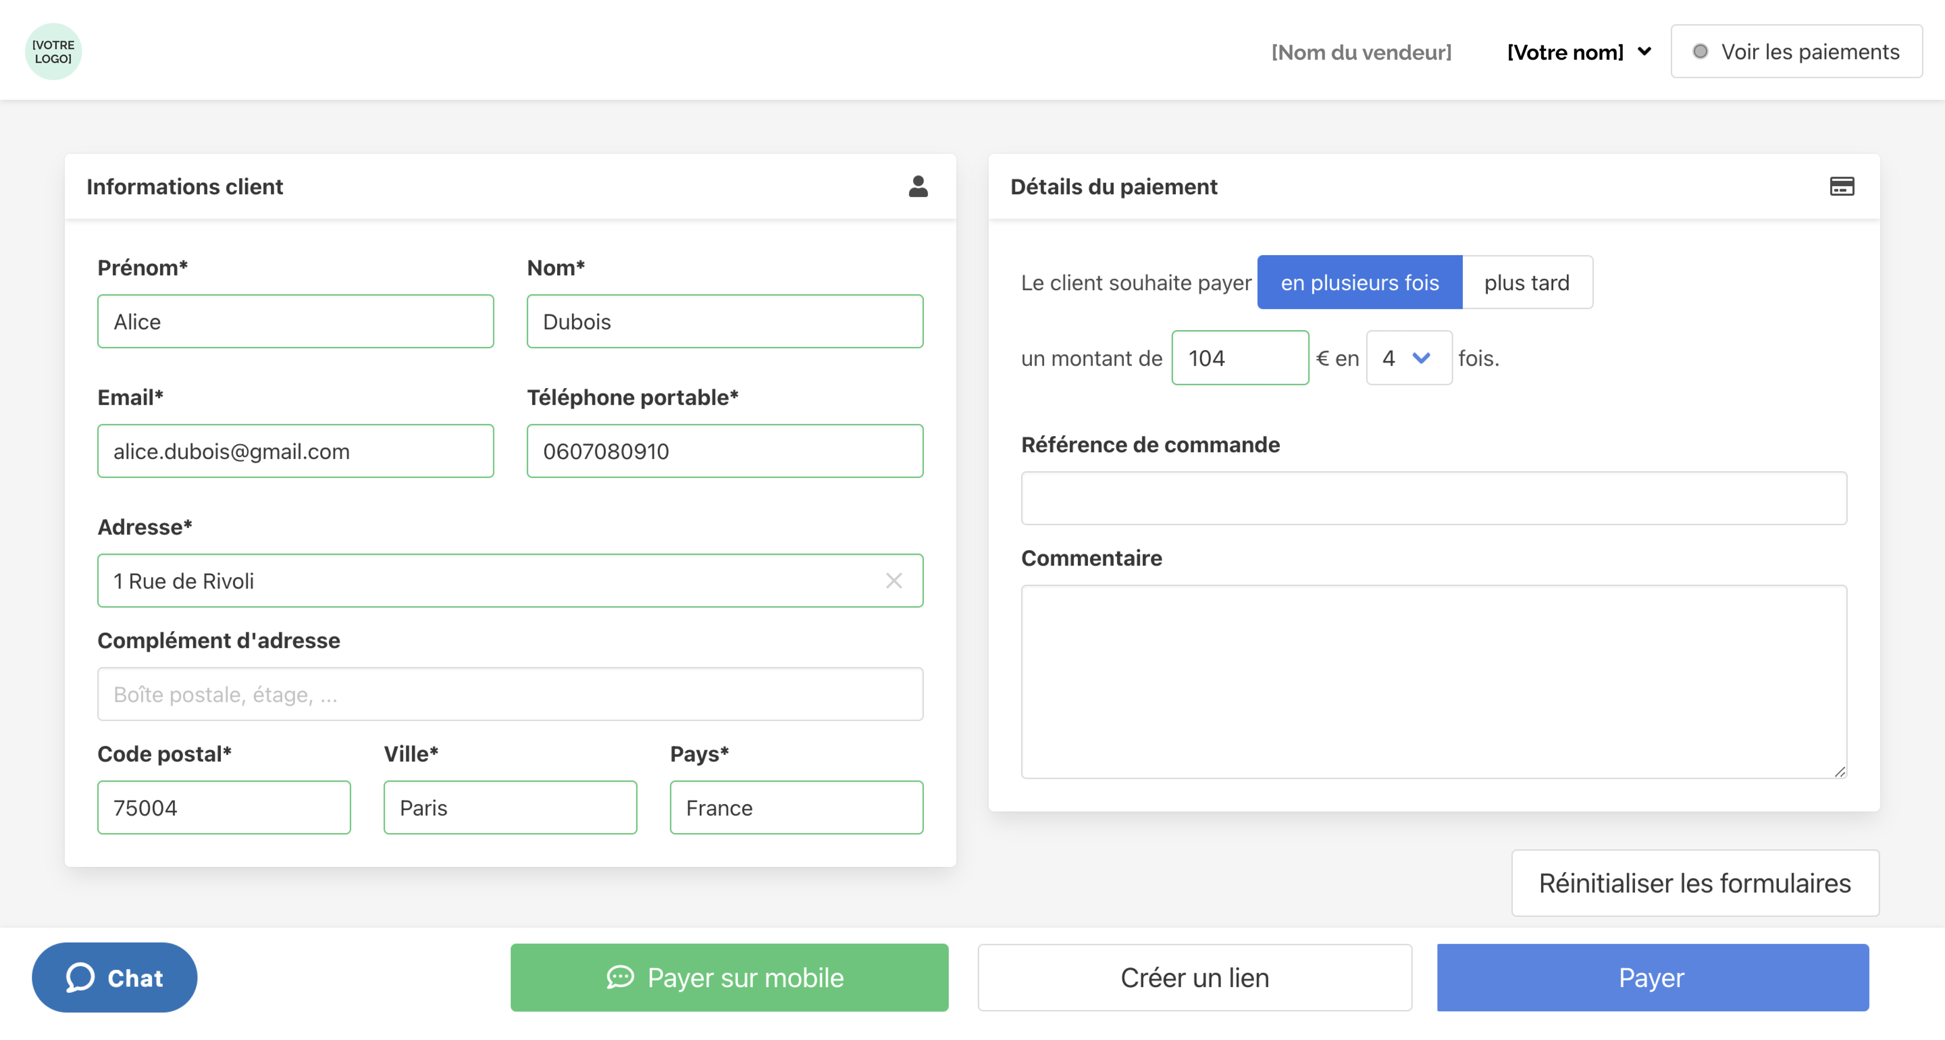Click the 'Informations client' heading
Image resolution: width=1945 pixels, height=1040 pixels.
click(185, 186)
